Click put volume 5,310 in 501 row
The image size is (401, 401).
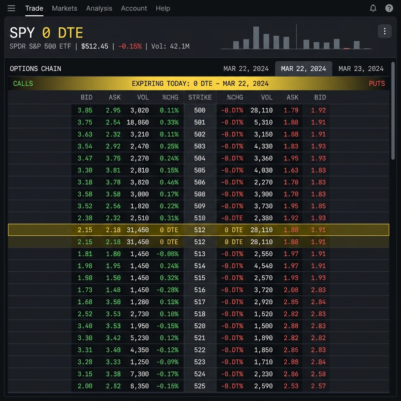[x=263, y=122]
